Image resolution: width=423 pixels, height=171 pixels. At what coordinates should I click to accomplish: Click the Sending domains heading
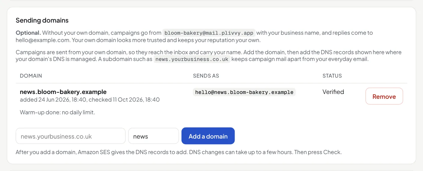[x=42, y=20]
